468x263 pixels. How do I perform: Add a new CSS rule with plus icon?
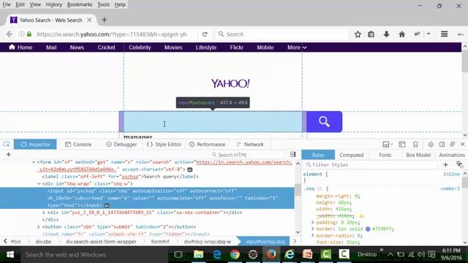[445, 164]
